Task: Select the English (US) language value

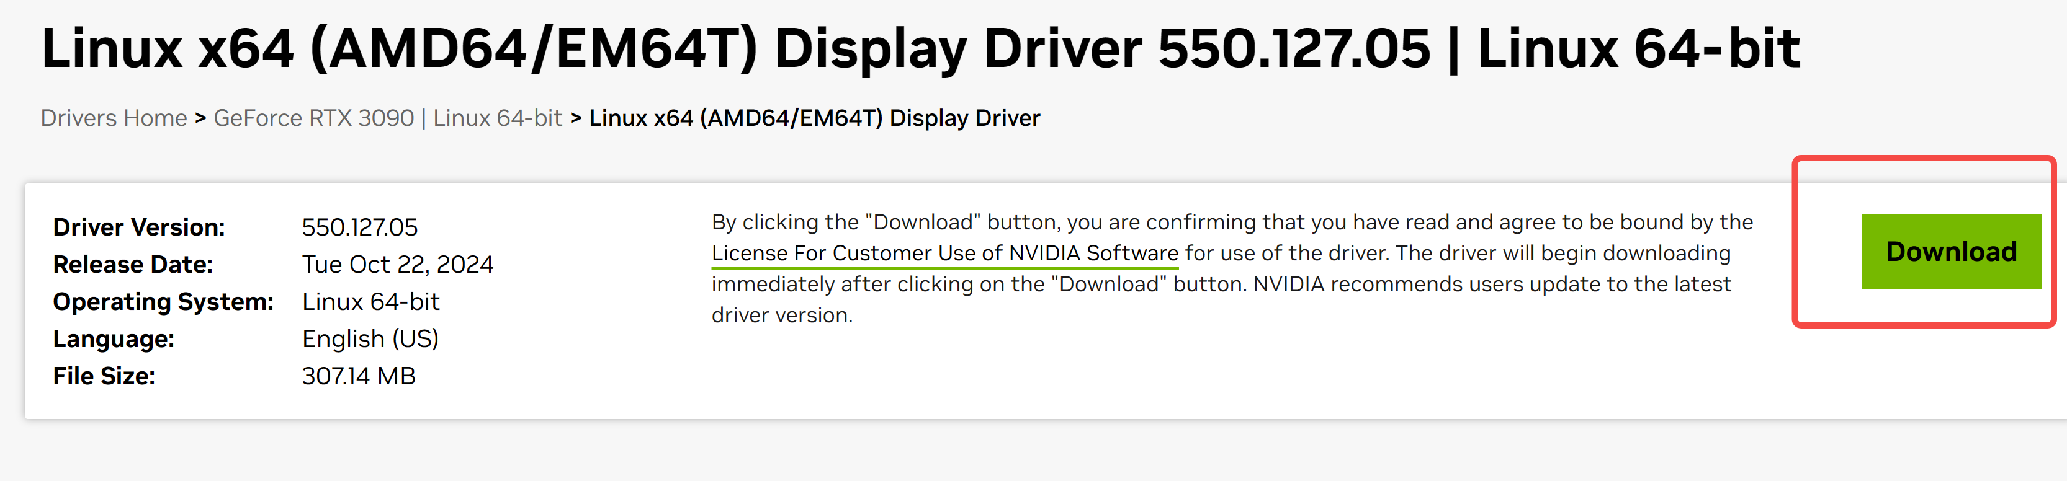Action: pyautogui.click(x=370, y=339)
